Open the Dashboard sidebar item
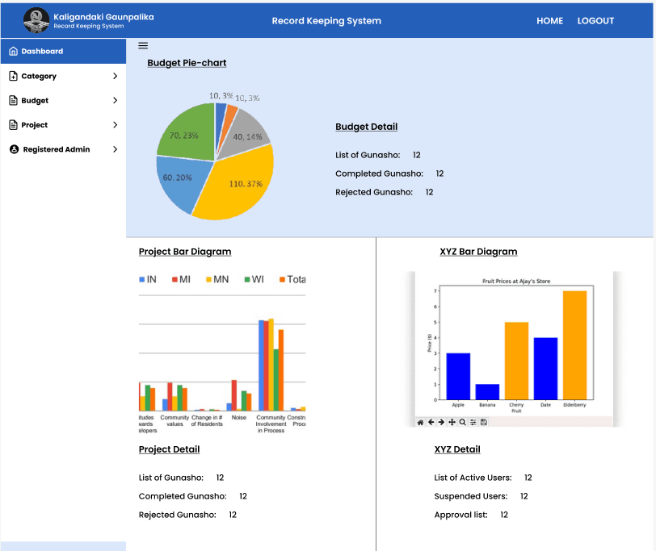 42,52
